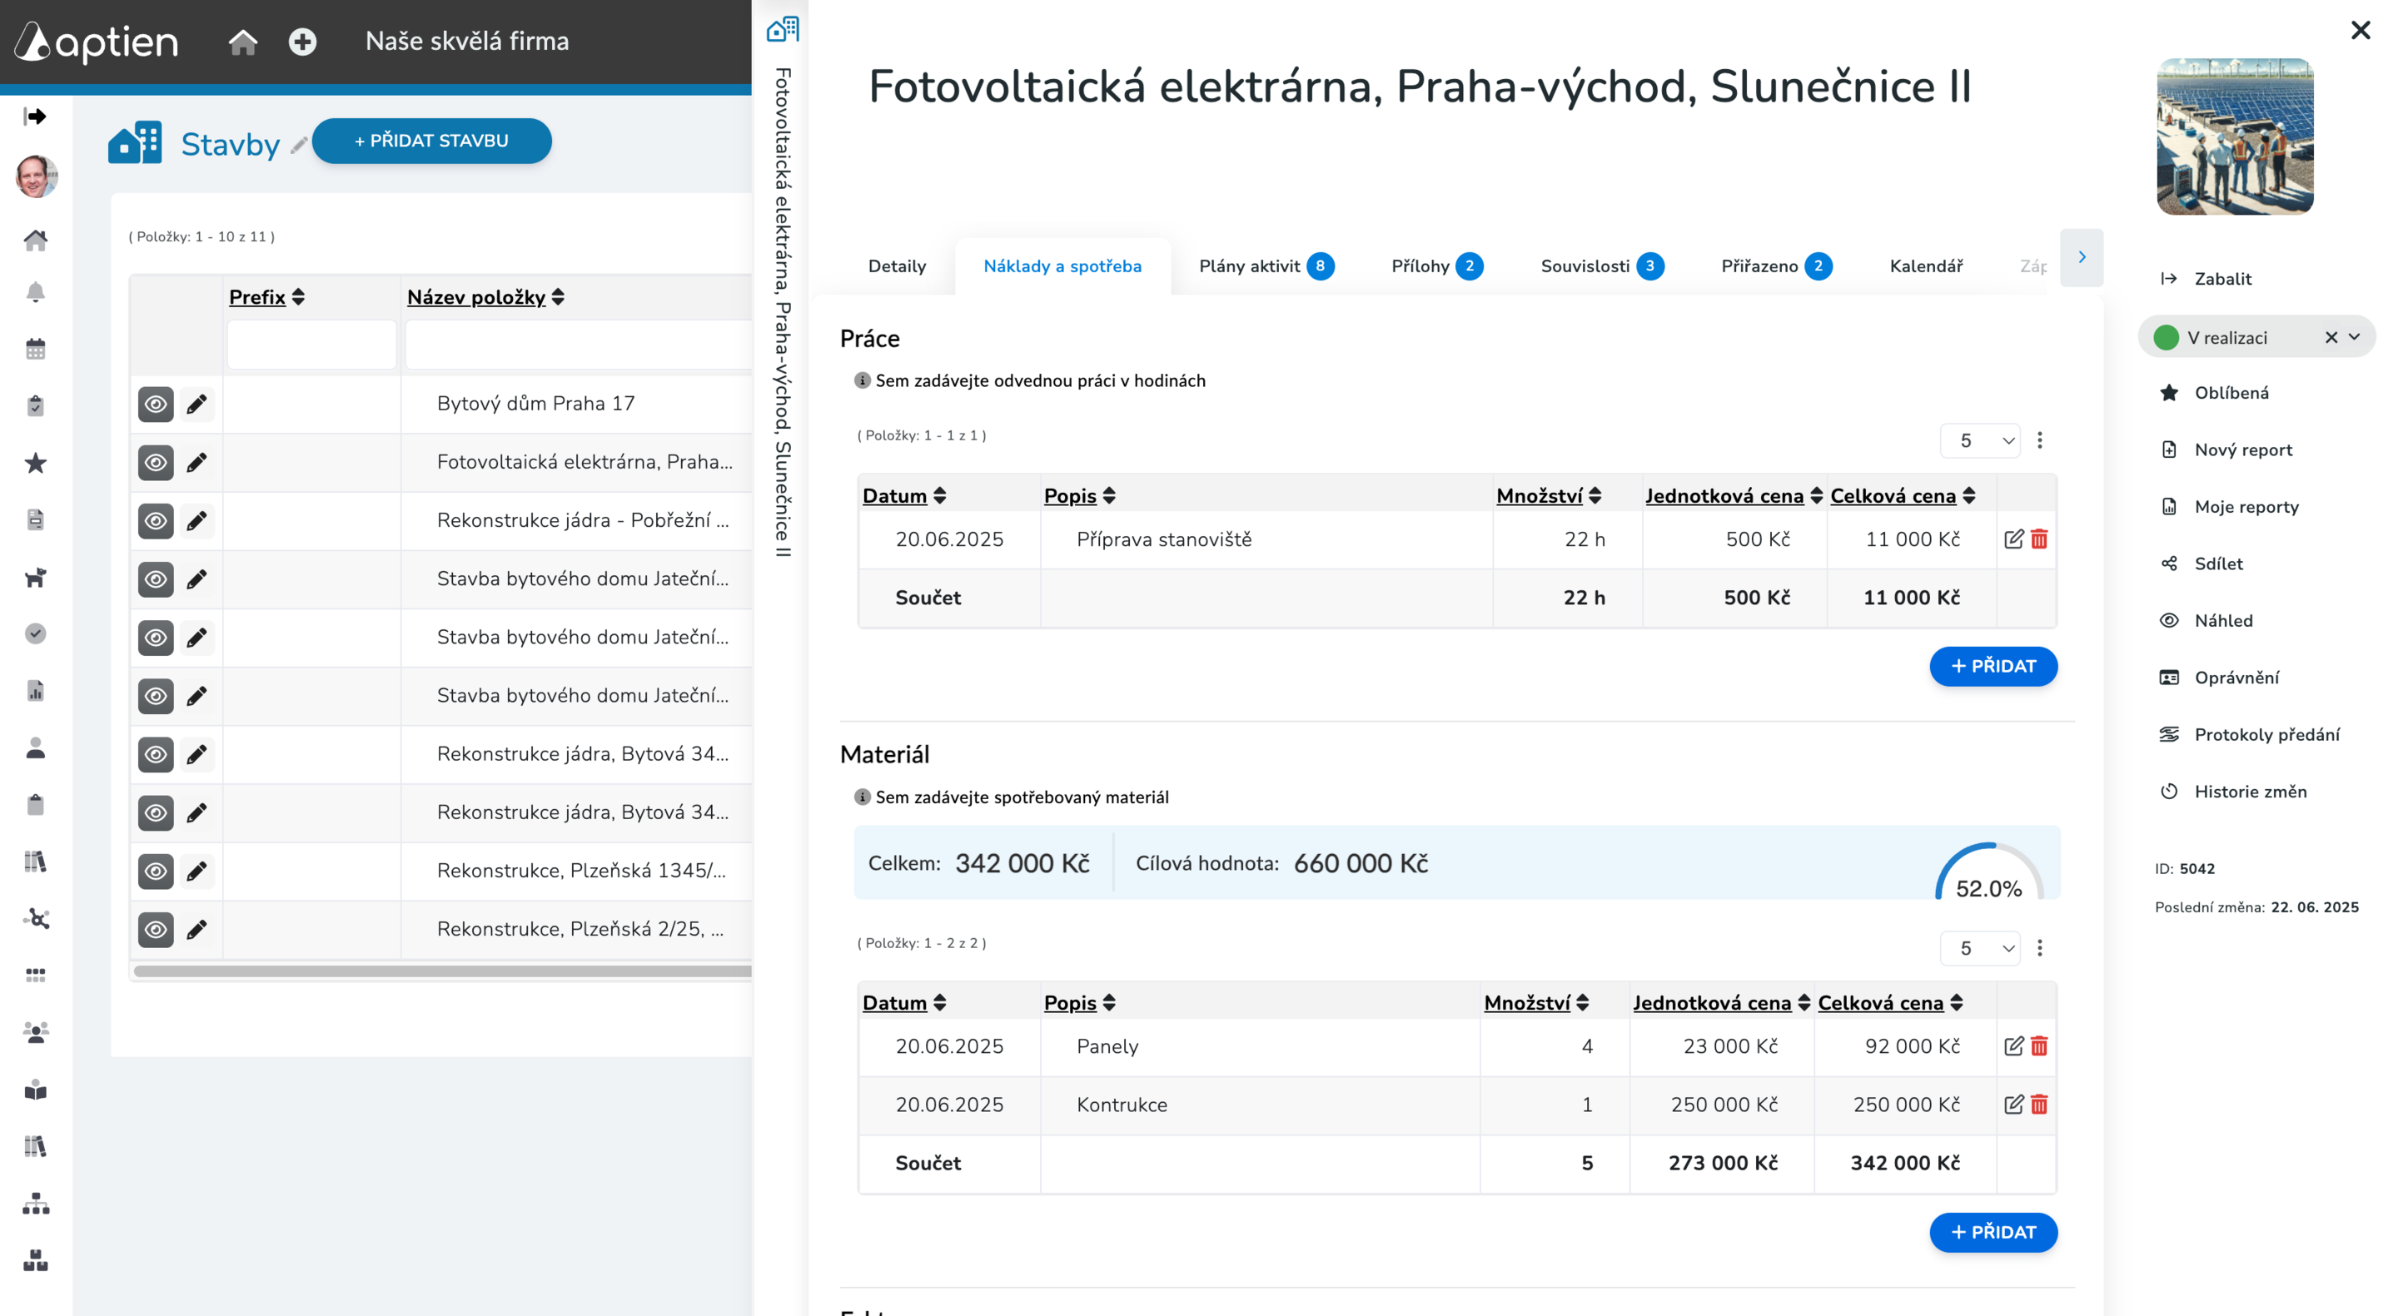Open Materiál page size dropdown showing 5
The height and width of the screenshot is (1316, 2398).
click(x=1980, y=947)
